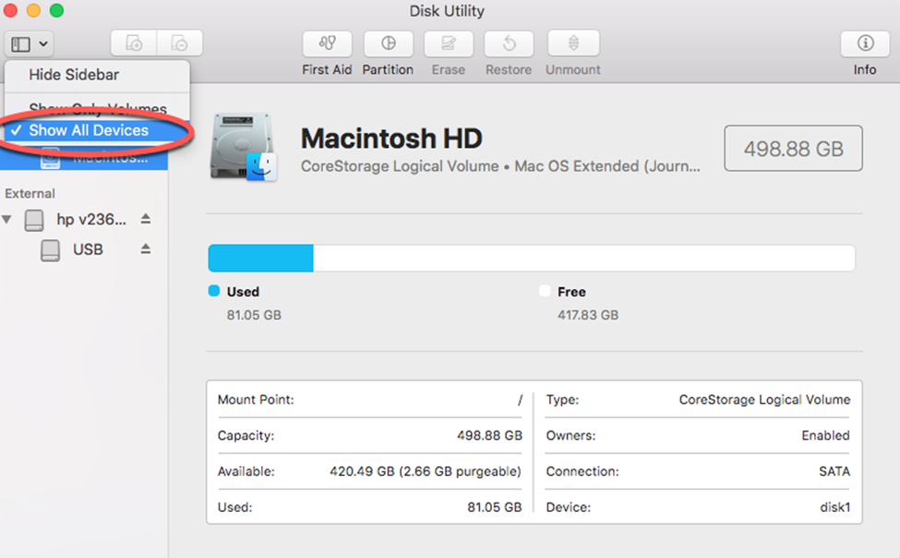Click the first mount toolbar icon
Image resolution: width=900 pixels, height=558 pixels.
click(132, 42)
